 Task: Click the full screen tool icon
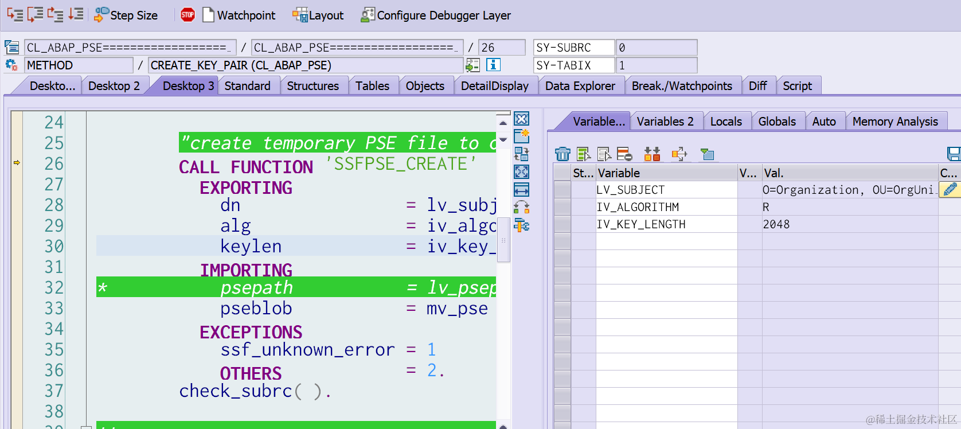521,171
